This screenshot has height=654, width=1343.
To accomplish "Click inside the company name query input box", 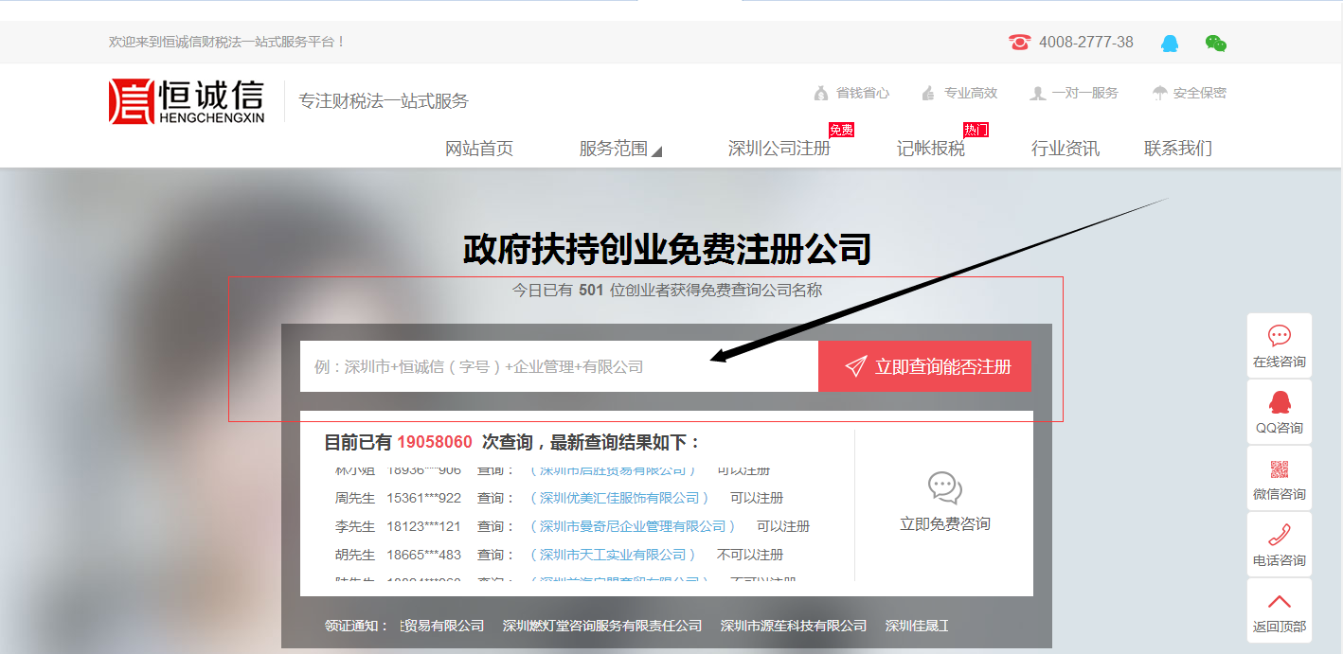I will [559, 365].
